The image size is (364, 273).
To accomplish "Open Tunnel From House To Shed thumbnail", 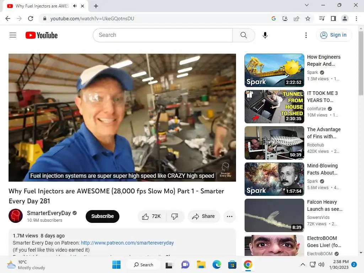I will (x=274, y=107).
